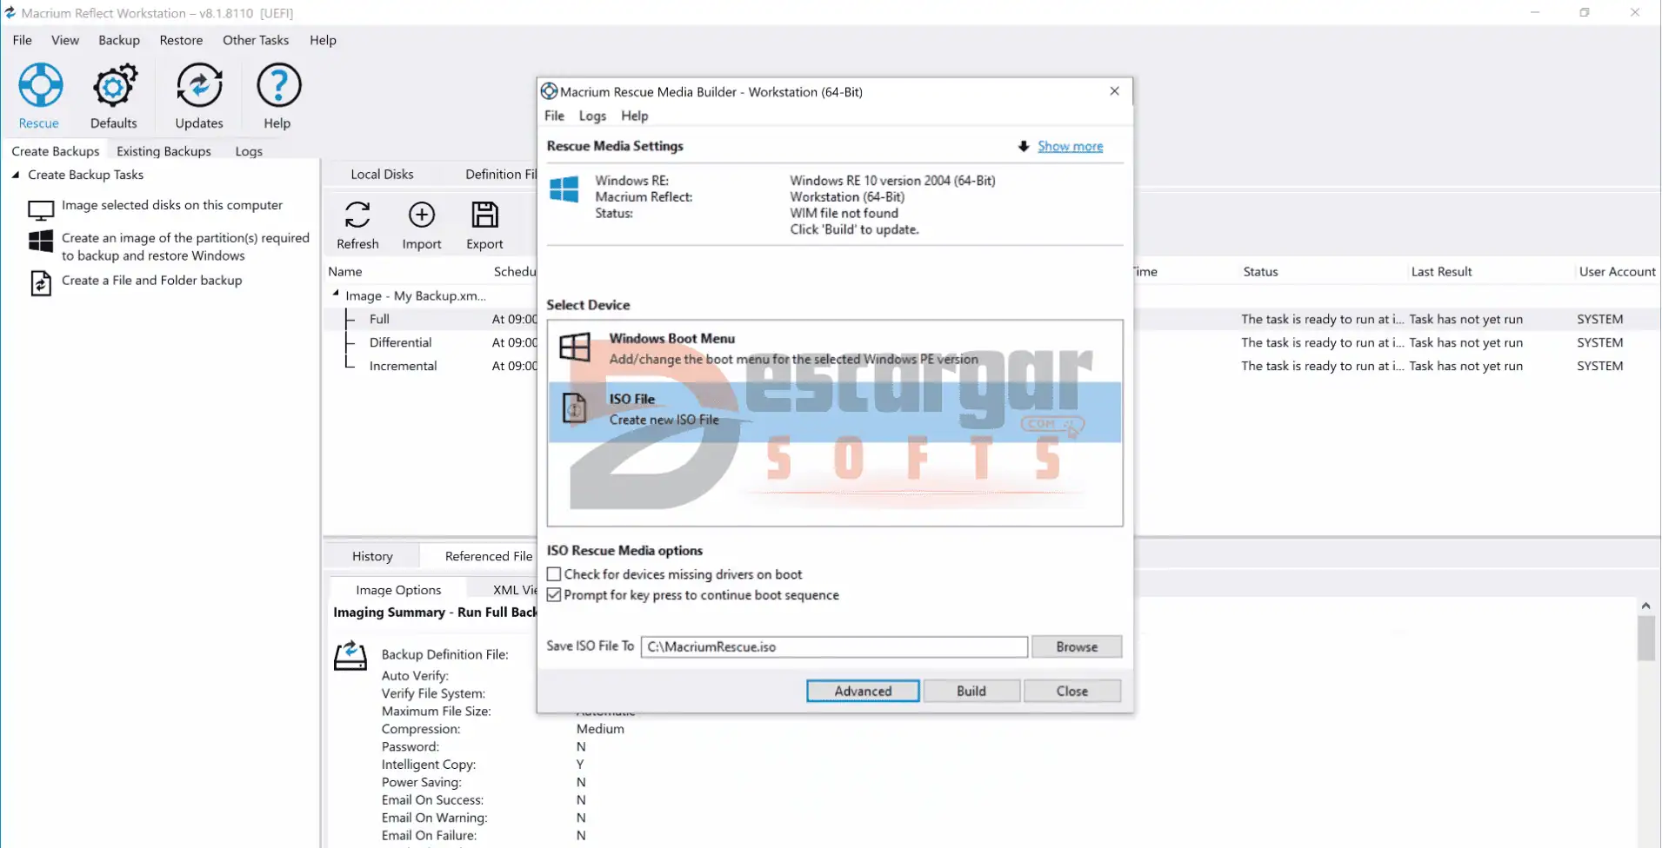Click the Advanced button

(x=863, y=691)
